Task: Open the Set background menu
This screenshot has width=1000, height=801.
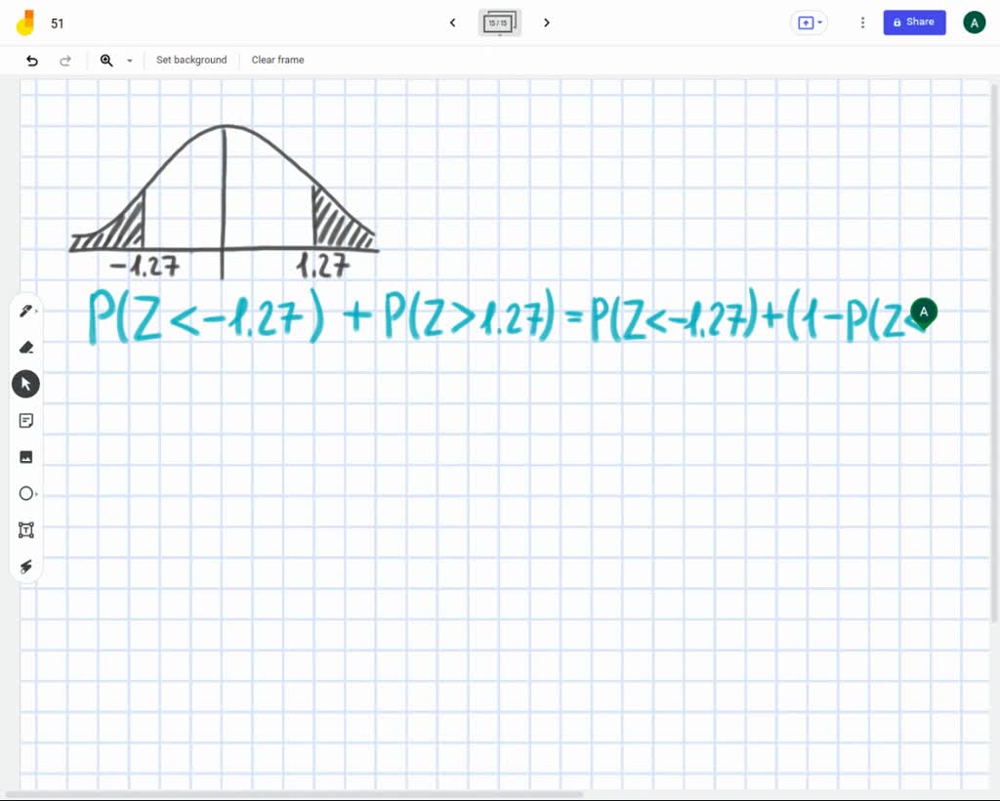Action: tap(191, 60)
